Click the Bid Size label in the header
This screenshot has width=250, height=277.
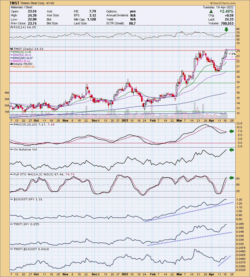tap(52, 23)
